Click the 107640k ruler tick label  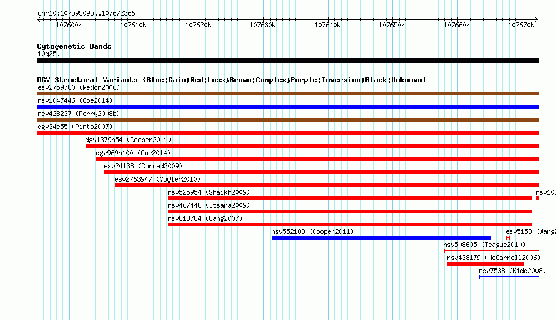click(327, 25)
